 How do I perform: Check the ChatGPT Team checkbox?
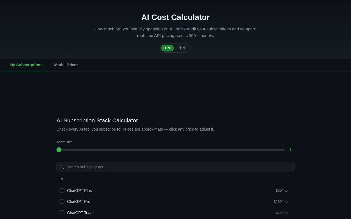point(62,213)
